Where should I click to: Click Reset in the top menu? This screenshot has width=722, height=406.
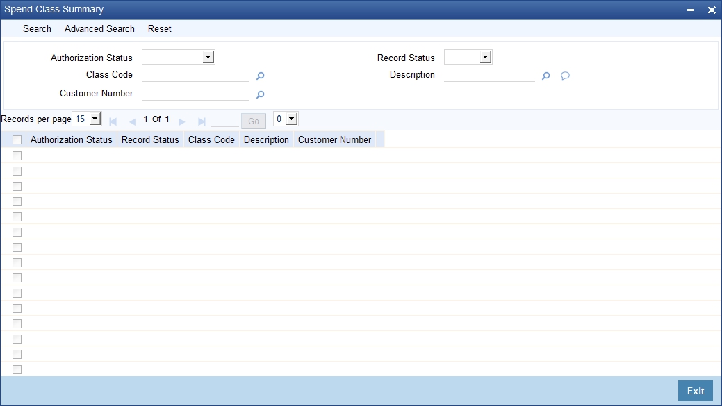tap(159, 28)
